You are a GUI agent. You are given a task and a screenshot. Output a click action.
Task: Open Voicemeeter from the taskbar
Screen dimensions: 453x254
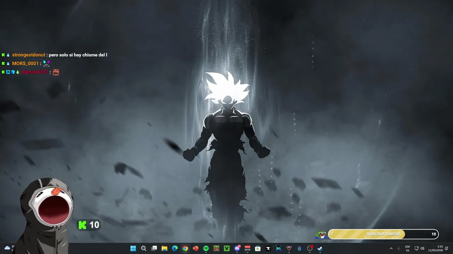[247, 248]
